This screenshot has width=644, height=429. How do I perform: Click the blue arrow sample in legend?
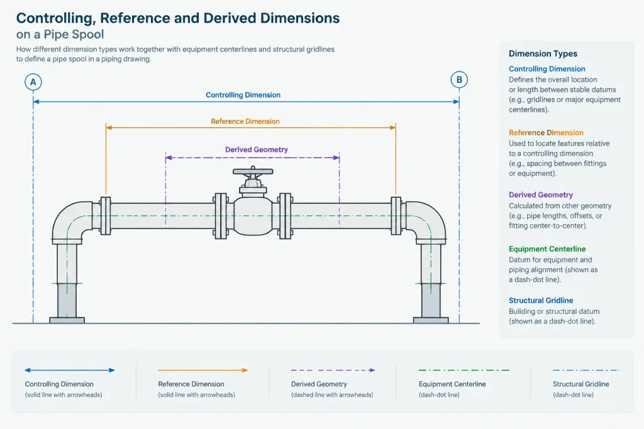pos(70,370)
